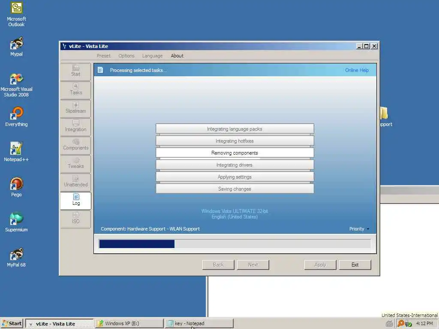Switch to key - Notepad taskbar window
Screen dimensions: 439x329
199,323
